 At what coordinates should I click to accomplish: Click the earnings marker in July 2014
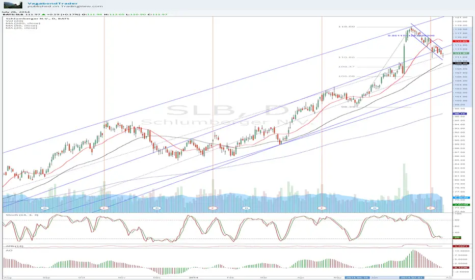431,208
